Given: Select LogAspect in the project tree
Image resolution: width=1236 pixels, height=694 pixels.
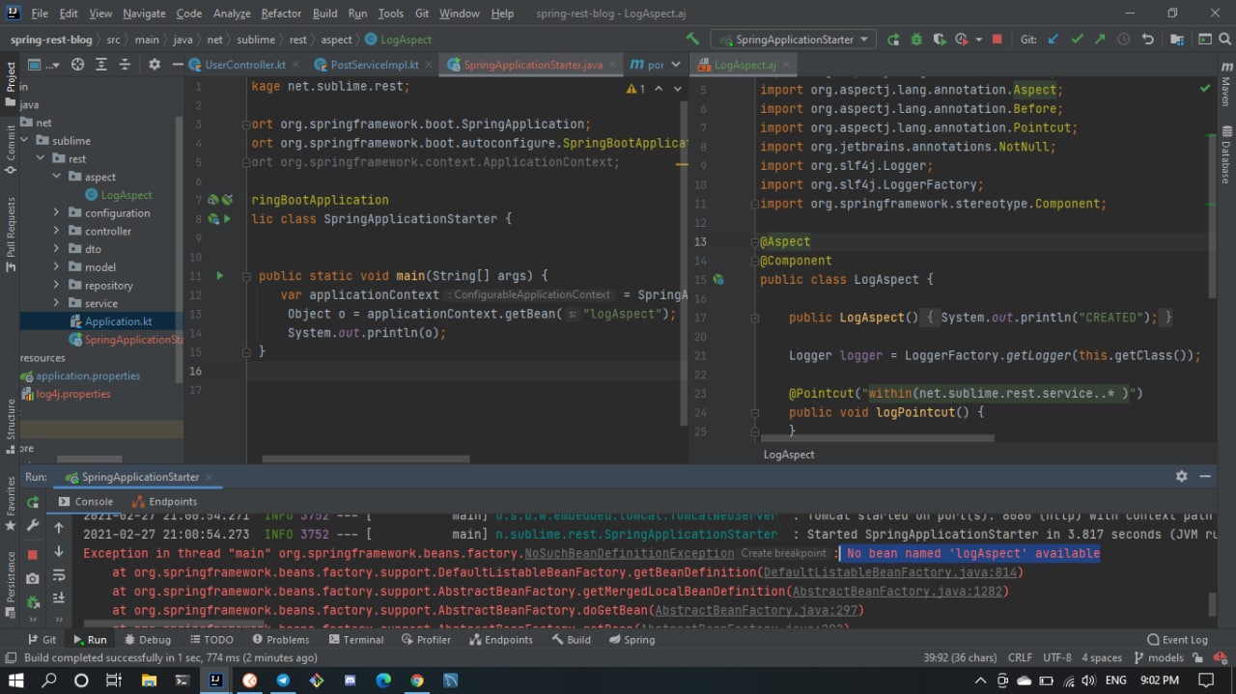Looking at the screenshot, I should click(126, 195).
